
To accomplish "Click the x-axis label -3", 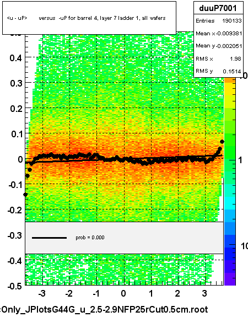I will (x=42, y=293).
